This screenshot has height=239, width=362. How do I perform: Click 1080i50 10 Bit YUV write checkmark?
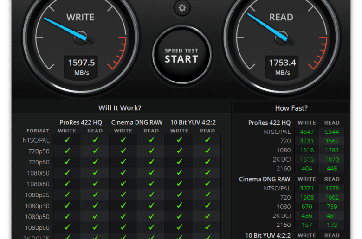pos(180,172)
